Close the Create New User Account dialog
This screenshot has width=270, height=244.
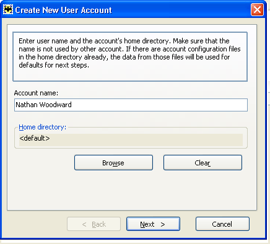coord(257,10)
